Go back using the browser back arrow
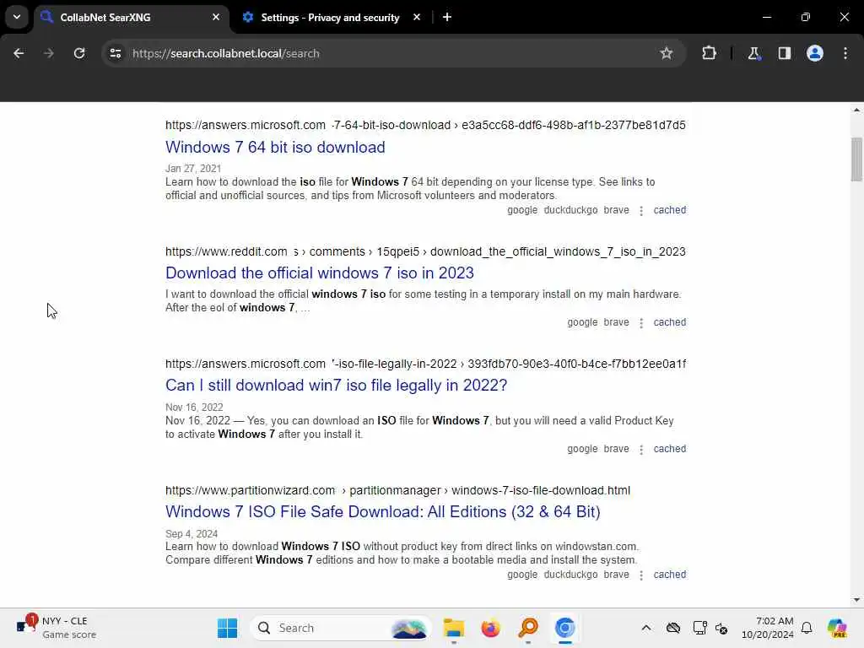Viewport: 864px width, 648px height. coord(19,53)
